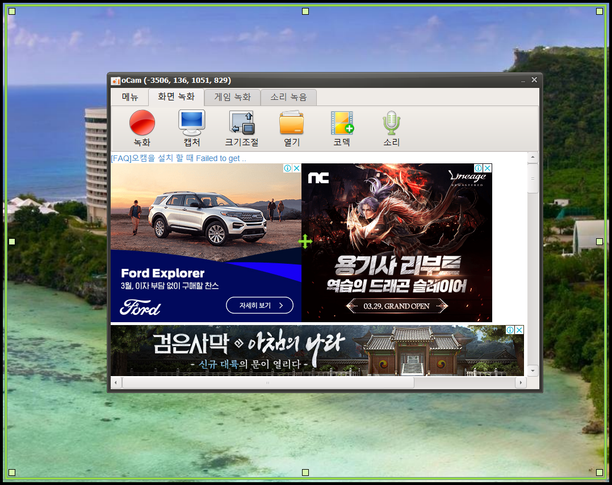Viewport: 612px width, 485px height.
Task: Open ad info on the Ford ad
Action: tap(288, 168)
